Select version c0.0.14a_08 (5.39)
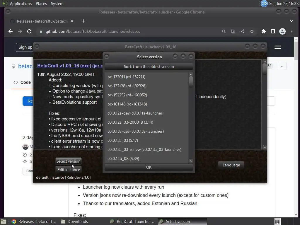 pyautogui.click(x=146, y=158)
